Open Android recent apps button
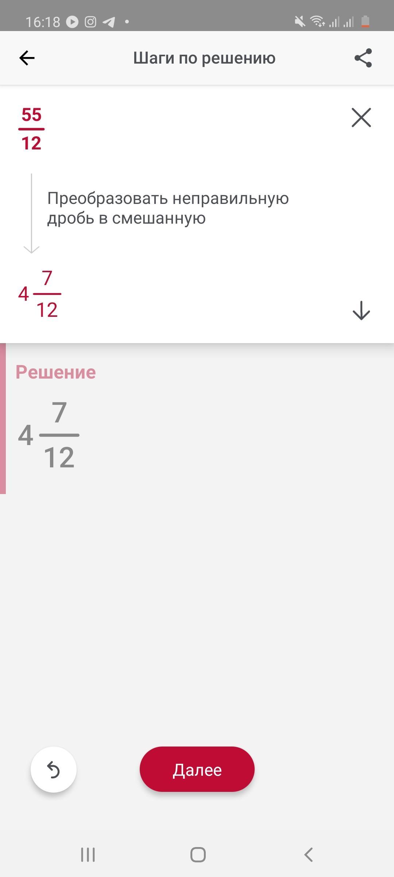 point(88,855)
